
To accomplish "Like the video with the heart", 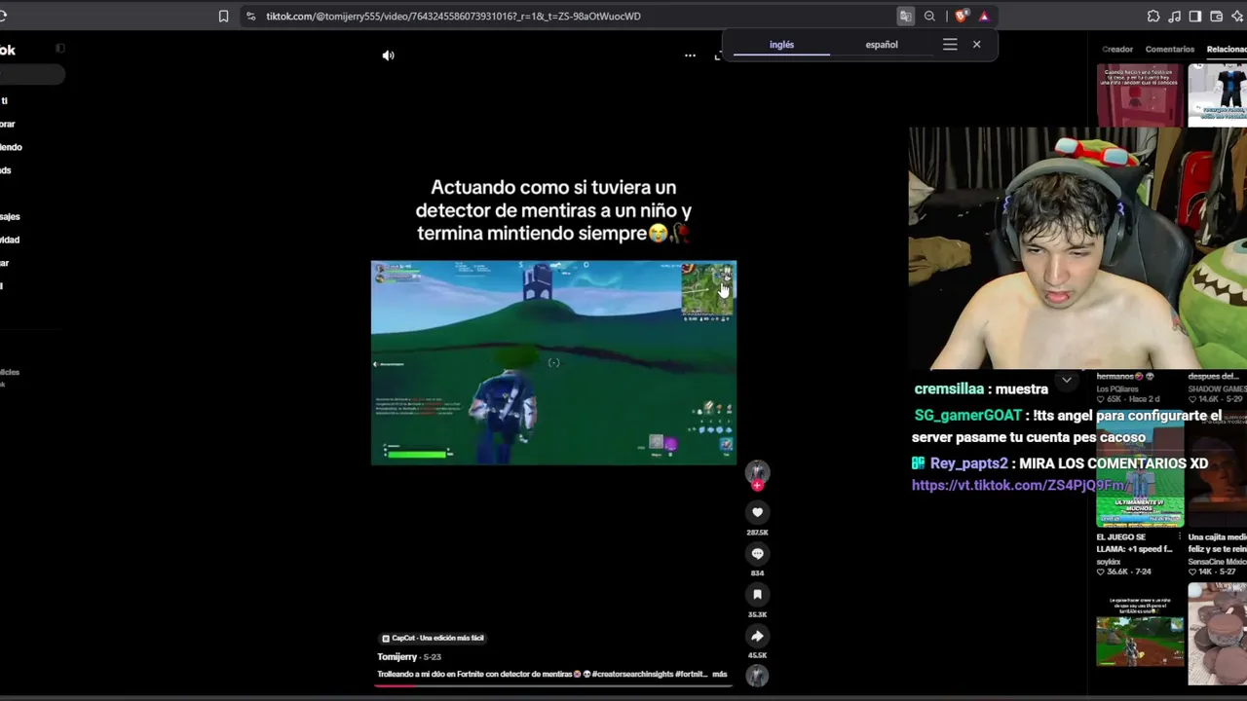I will pos(757,512).
